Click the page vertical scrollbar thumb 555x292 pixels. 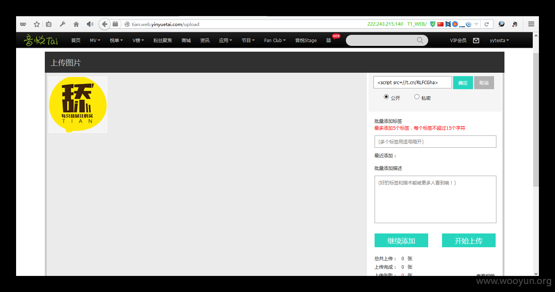[x=536, y=119]
